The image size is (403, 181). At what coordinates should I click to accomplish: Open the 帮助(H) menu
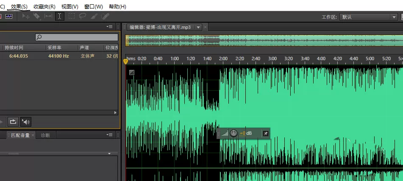click(117, 7)
